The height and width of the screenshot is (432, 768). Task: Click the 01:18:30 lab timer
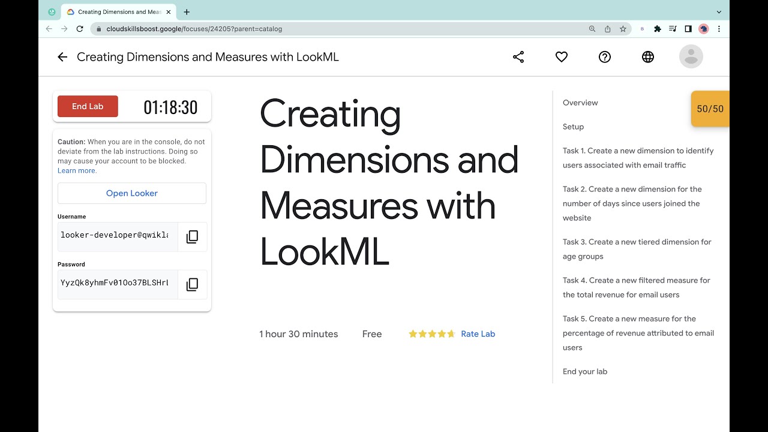click(170, 107)
